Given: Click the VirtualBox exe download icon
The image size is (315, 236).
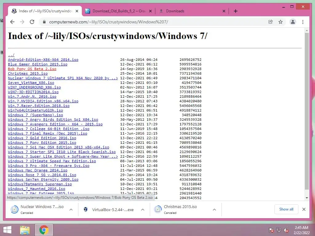Looking at the screenshot, I should pyautogui.click(x=86, y=210).
